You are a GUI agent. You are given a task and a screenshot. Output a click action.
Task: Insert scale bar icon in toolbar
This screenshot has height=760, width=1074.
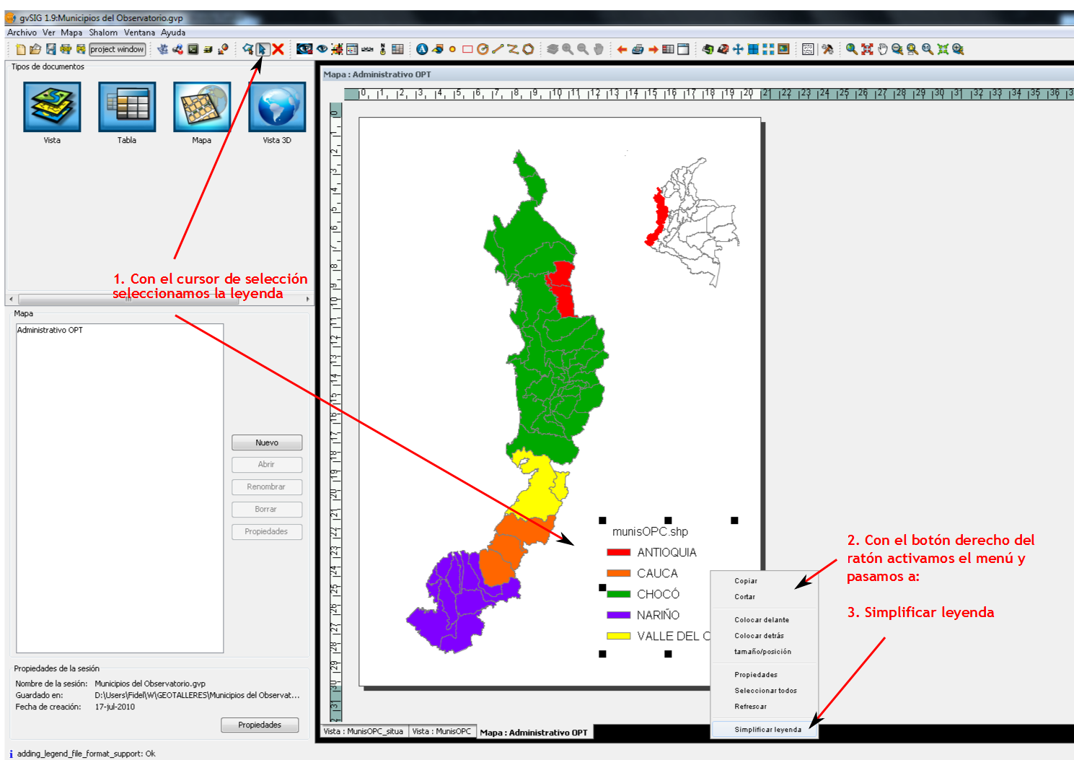pos(367,49)
